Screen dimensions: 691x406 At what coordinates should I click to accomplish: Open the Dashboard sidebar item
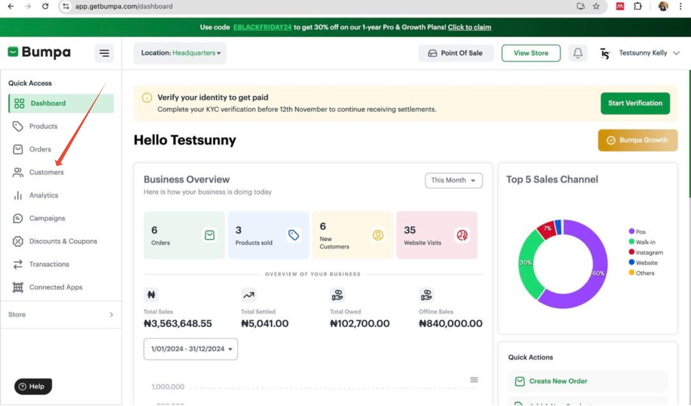click(x=61, y=103)
